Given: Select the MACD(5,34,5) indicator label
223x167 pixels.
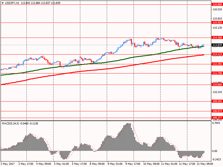Looking at the screenshot, I should coord(11,123).
